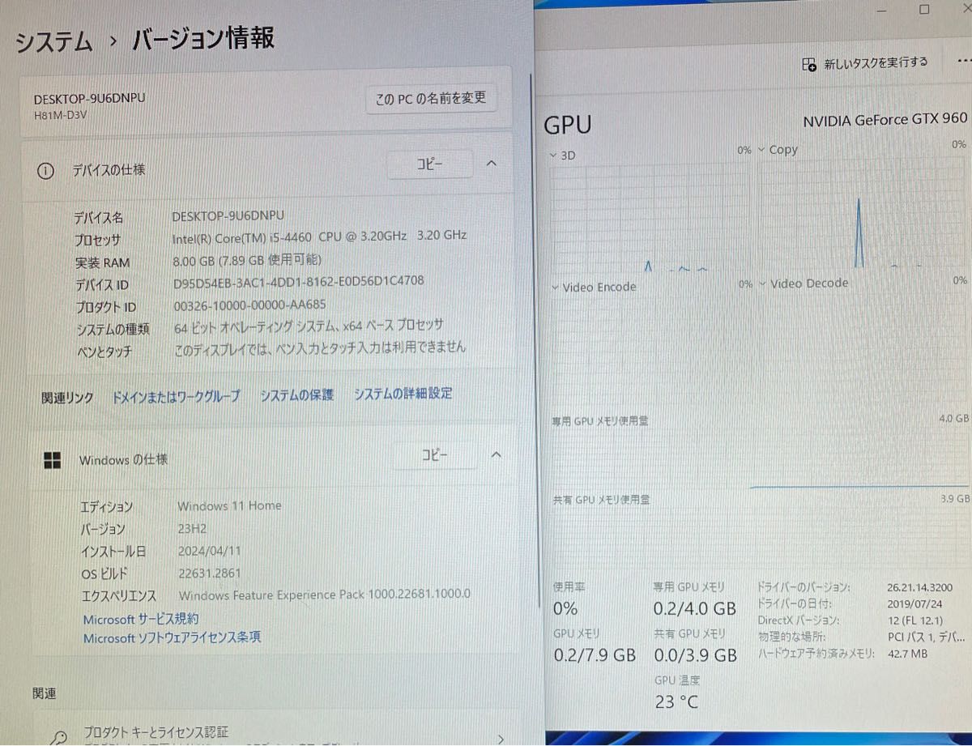Select the install date 2024/04/11

(x=209, y=551)
